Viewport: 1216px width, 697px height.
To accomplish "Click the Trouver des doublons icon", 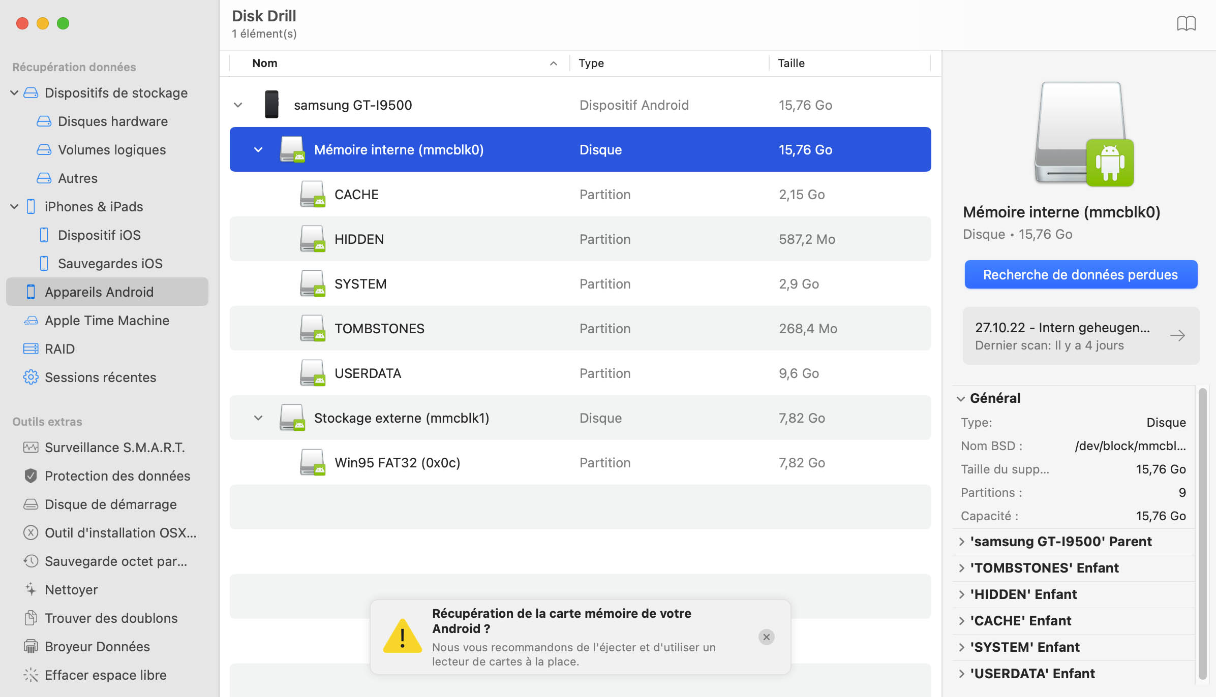I will click(x=31, y=618).
